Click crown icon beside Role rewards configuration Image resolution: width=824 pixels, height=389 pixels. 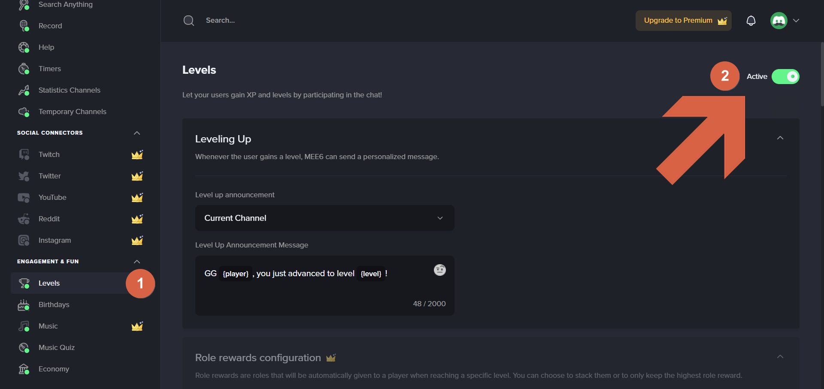(x=331, y=357)
